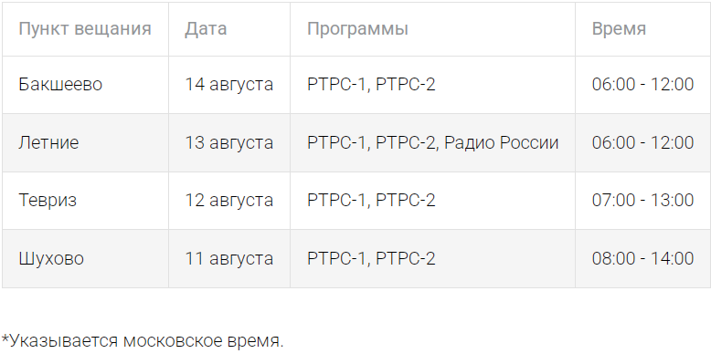The width and height of the screenshot is (711, 364).
Task: Click the 'Пункт вещания' column header
Action: coord(85,29)
